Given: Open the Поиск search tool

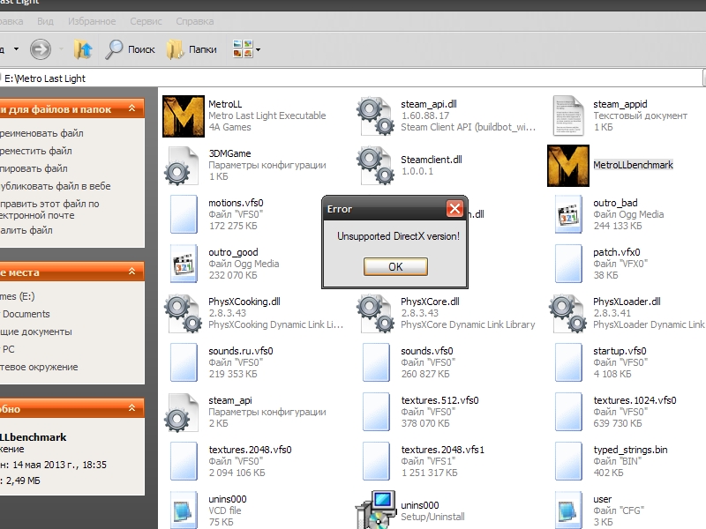Looking at the screenshot, I should tap(130, 49).
